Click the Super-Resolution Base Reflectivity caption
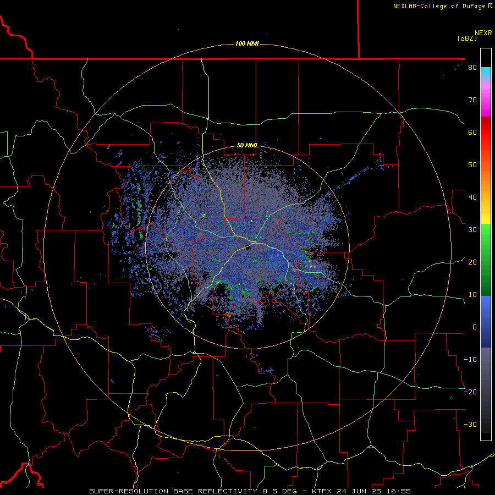Image resolution: width=495 pixels, height=495 pixels. (x=250, y=491)
